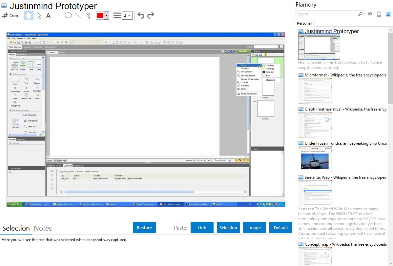Click the Default paste button
The image size is (393, 266).
[x=281, y=228]
